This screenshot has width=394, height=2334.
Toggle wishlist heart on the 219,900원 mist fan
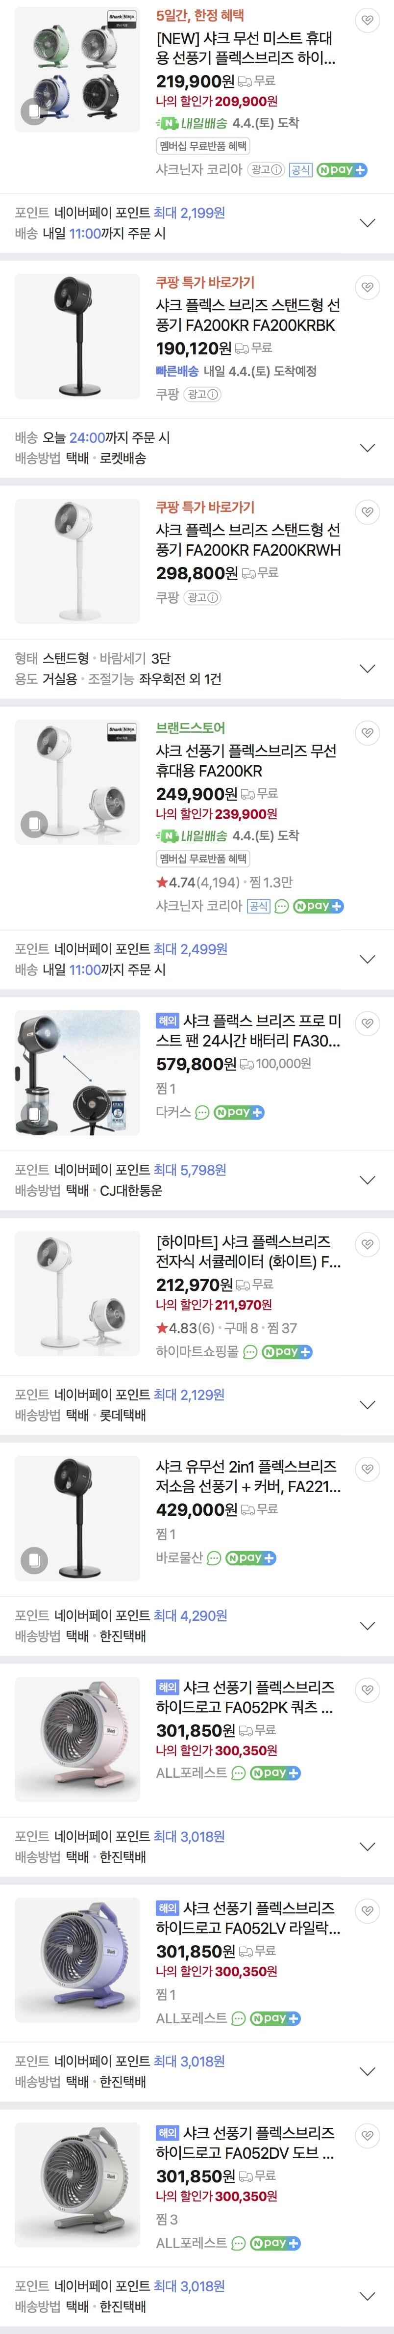(x=366, y=20)
